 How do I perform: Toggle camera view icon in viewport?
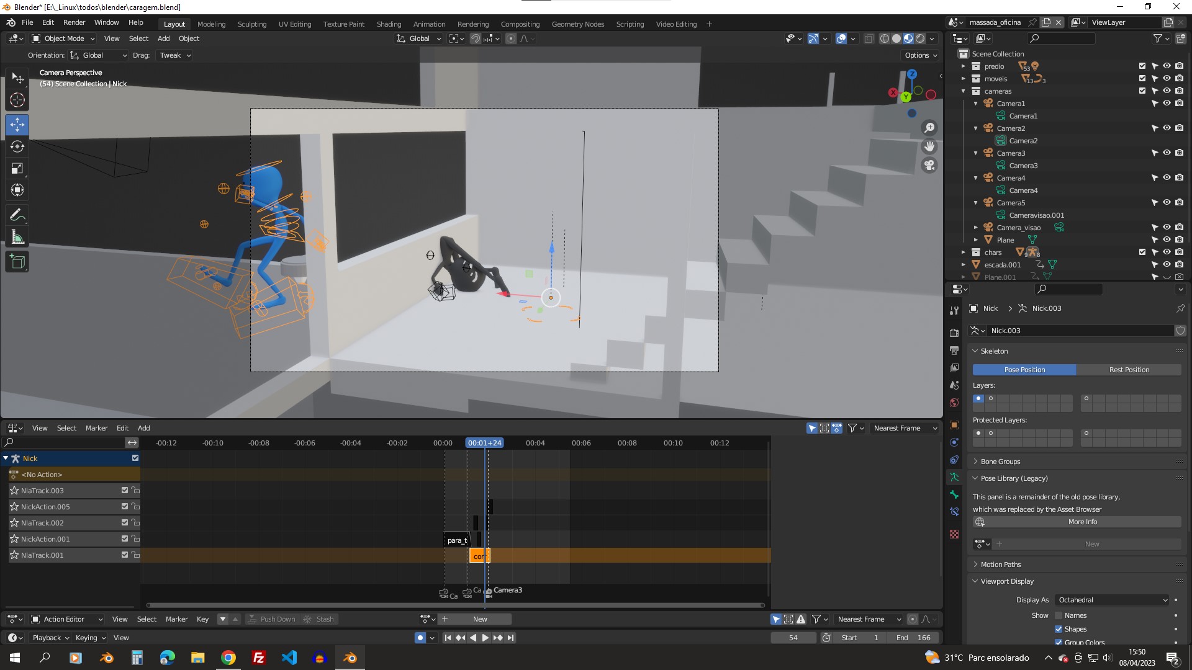coord(929,165)
